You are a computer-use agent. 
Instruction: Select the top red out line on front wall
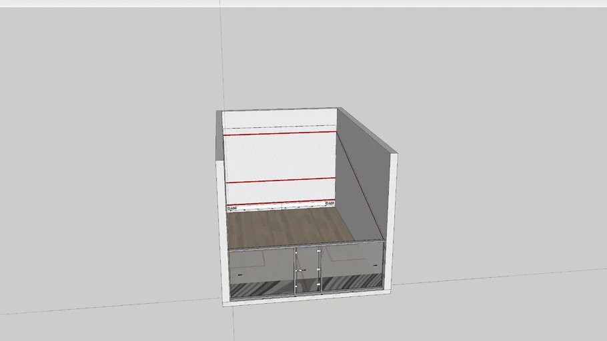coord(279,134)
